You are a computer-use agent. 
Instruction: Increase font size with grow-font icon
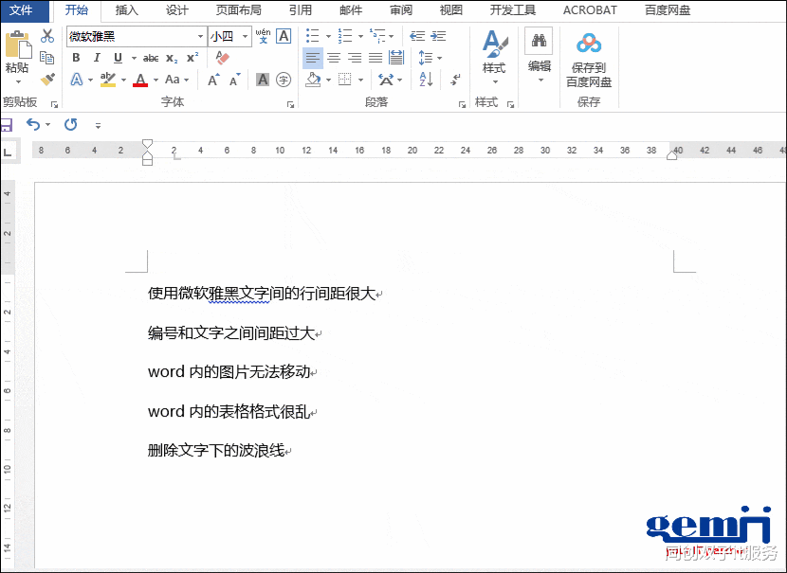[213, 80]
